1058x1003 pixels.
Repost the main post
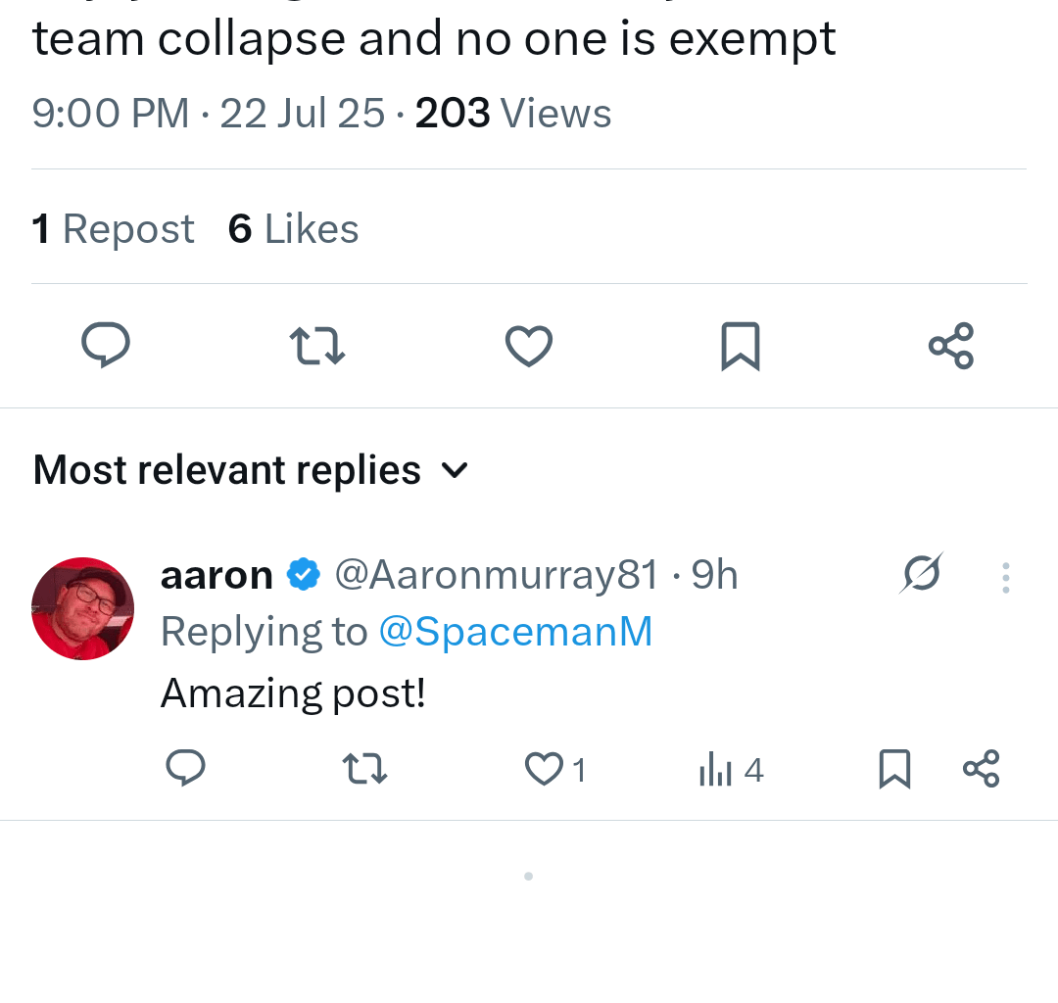point(316,345)
